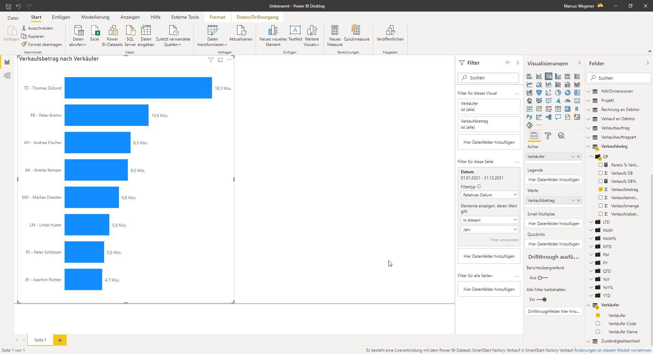Select the matrix visual icon

point(568,109)
